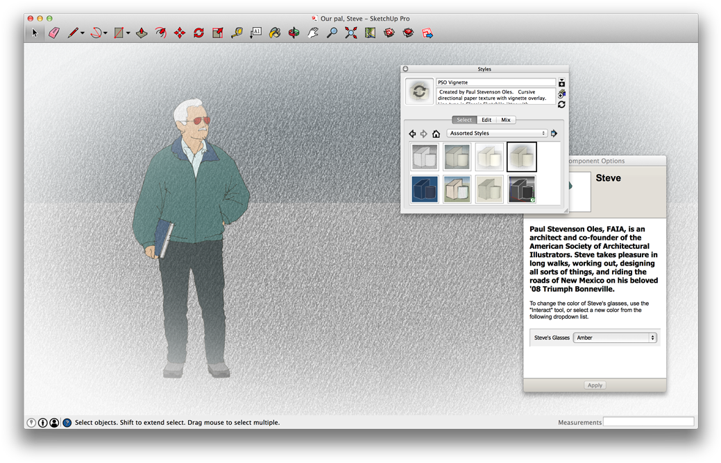Activate the Offset tool

tap(160, 33)
